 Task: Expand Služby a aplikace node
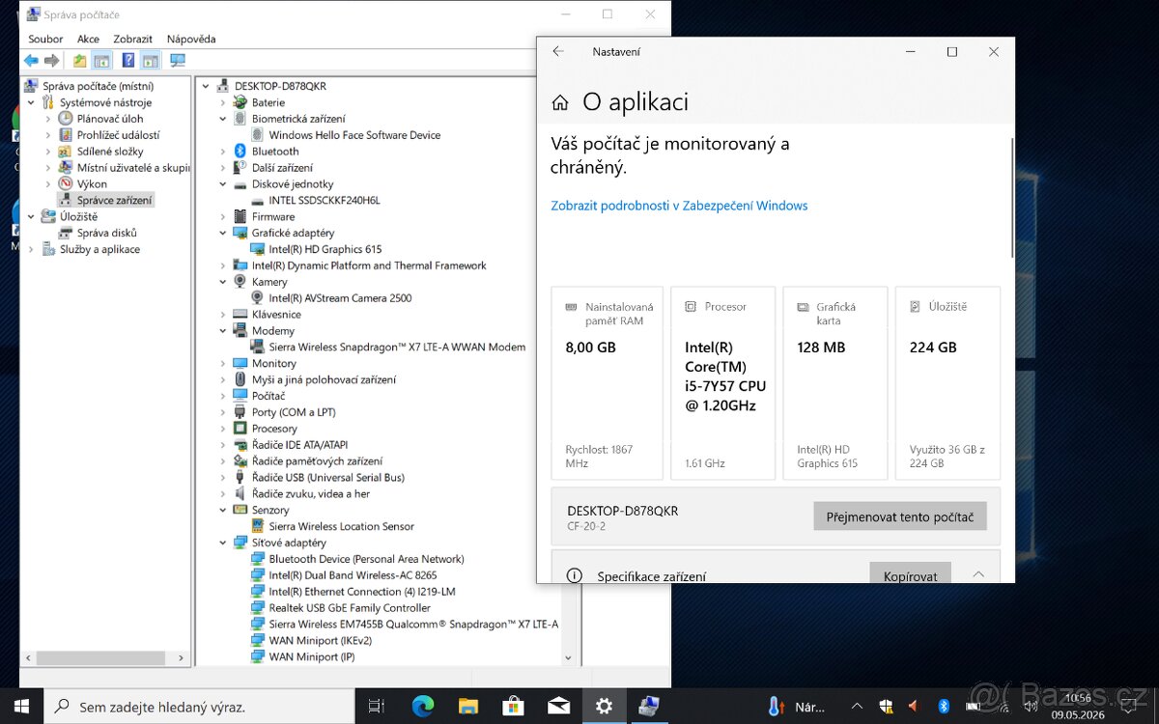(x=32, y=249)
